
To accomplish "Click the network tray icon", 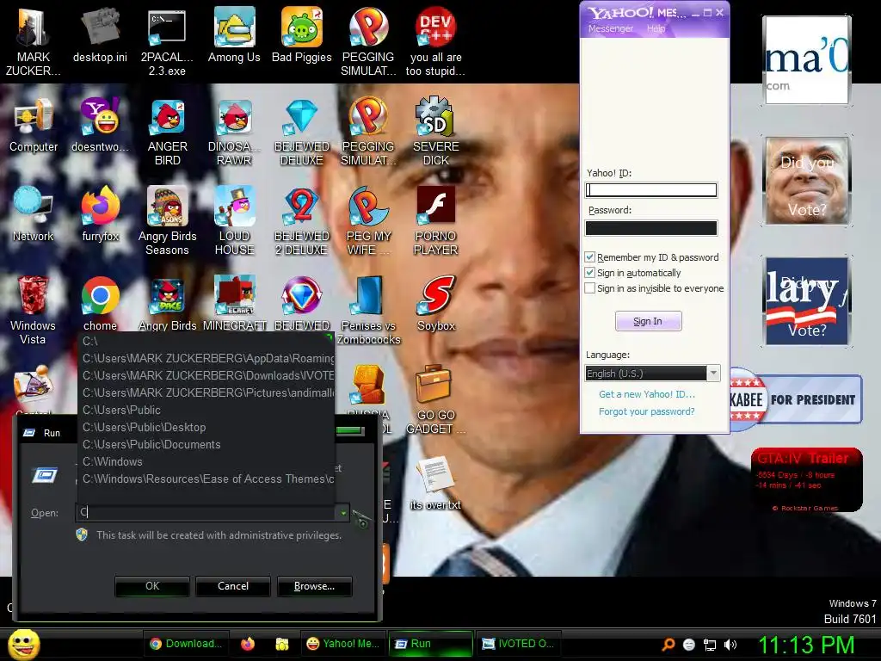I will pos(710,645).
